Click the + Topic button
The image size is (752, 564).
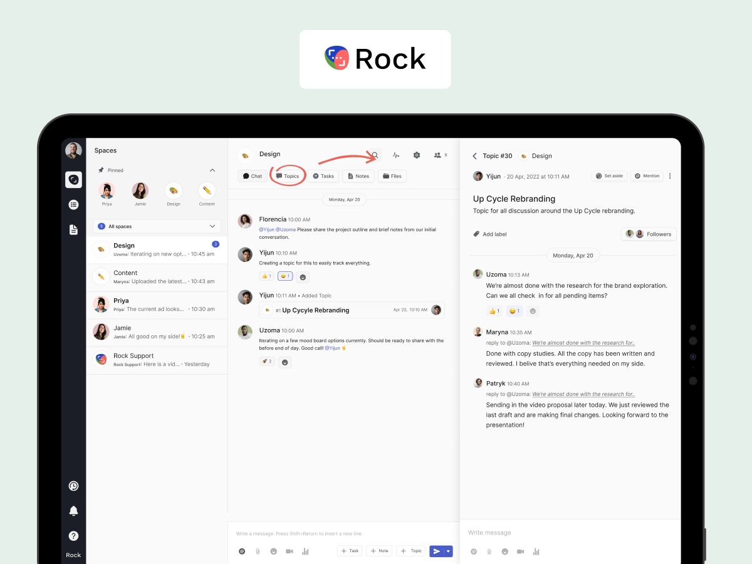pyautogui.click(x=411, y=551)
